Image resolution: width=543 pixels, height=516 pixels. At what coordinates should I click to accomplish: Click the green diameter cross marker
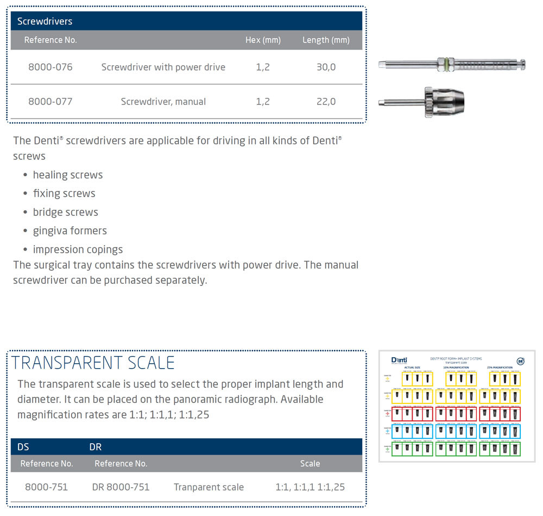387,449
